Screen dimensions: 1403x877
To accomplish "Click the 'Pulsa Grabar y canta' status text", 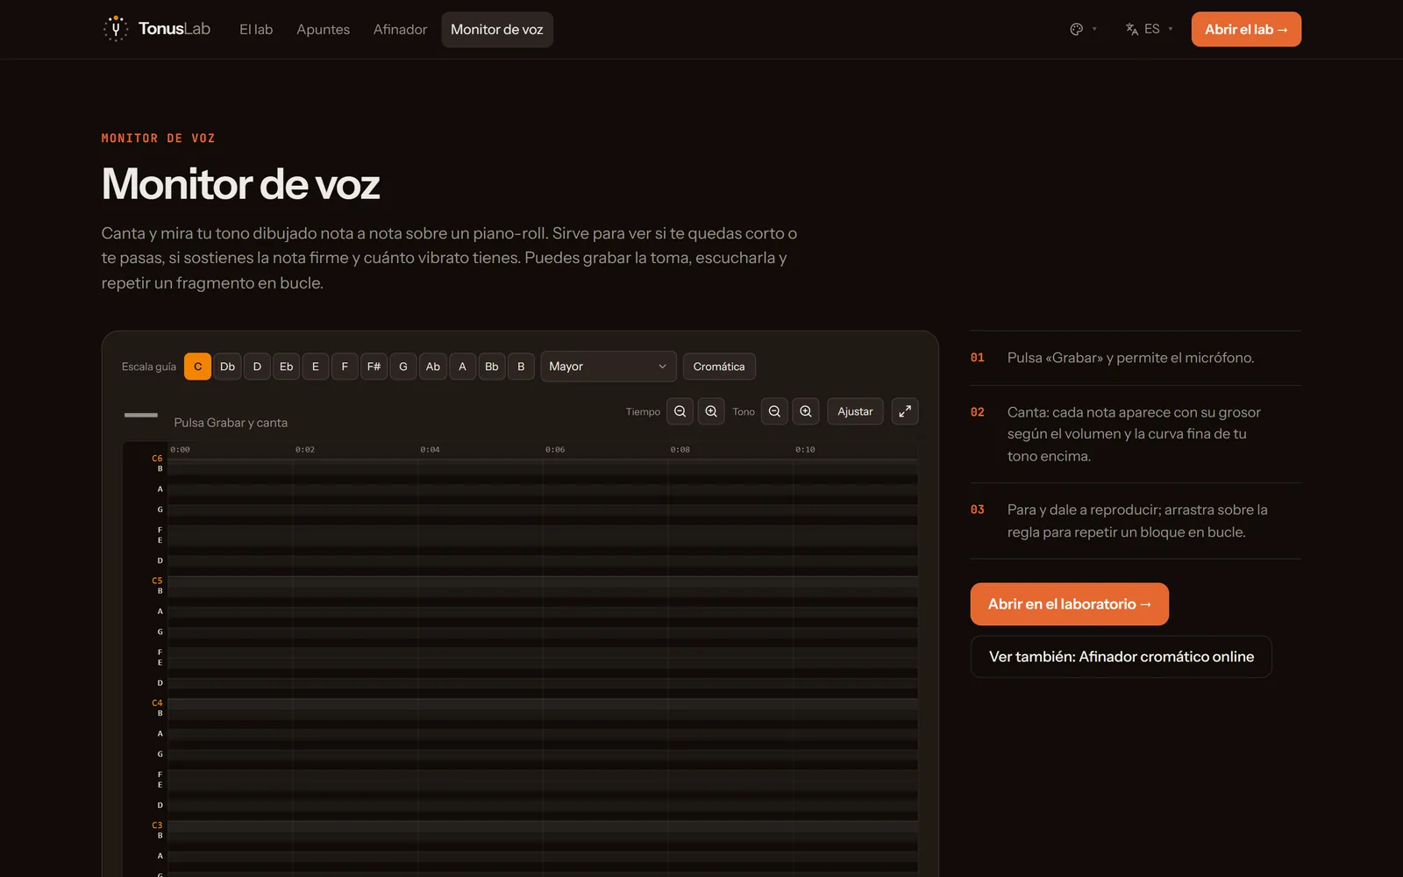I will click(231, 423).
